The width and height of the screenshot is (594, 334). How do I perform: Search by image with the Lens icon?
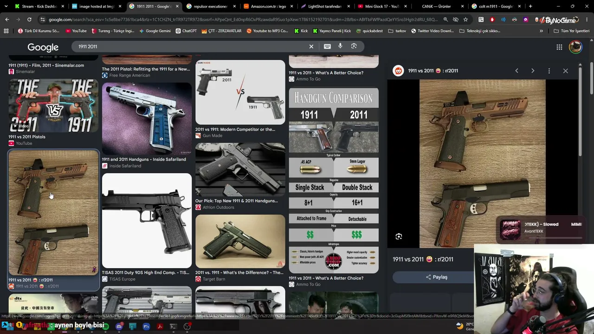[x=354, y=46]
